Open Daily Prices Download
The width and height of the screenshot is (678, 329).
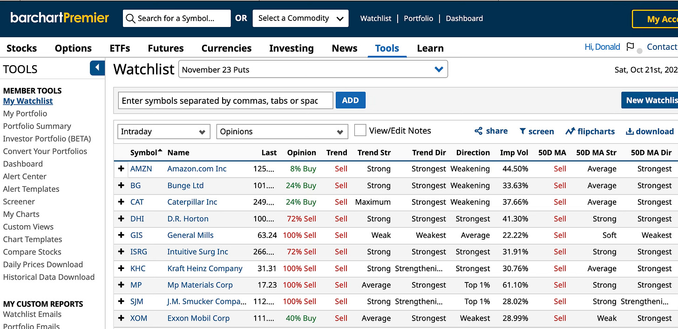(43, 264)
